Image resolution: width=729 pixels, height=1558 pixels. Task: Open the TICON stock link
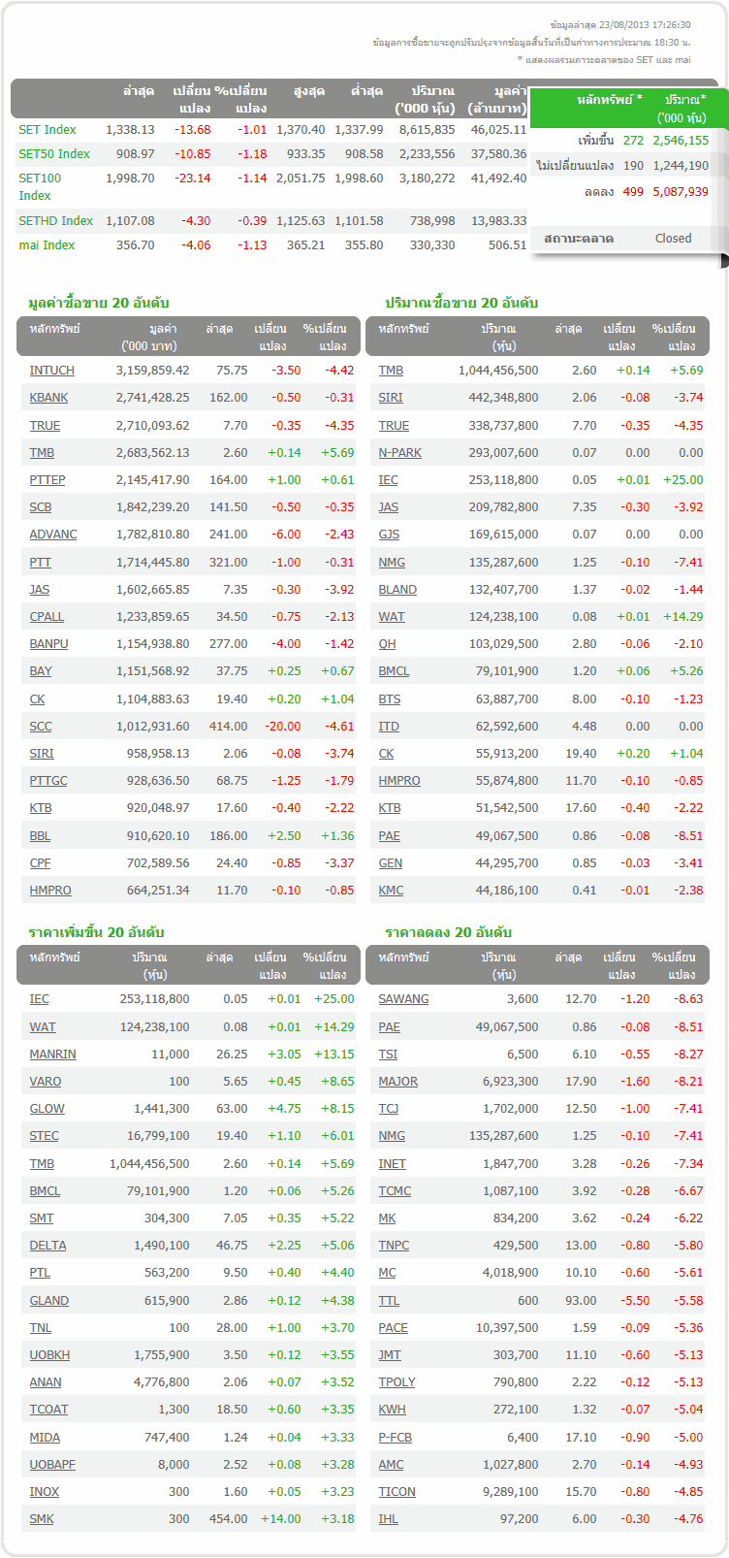click(x=396, y=1492)
